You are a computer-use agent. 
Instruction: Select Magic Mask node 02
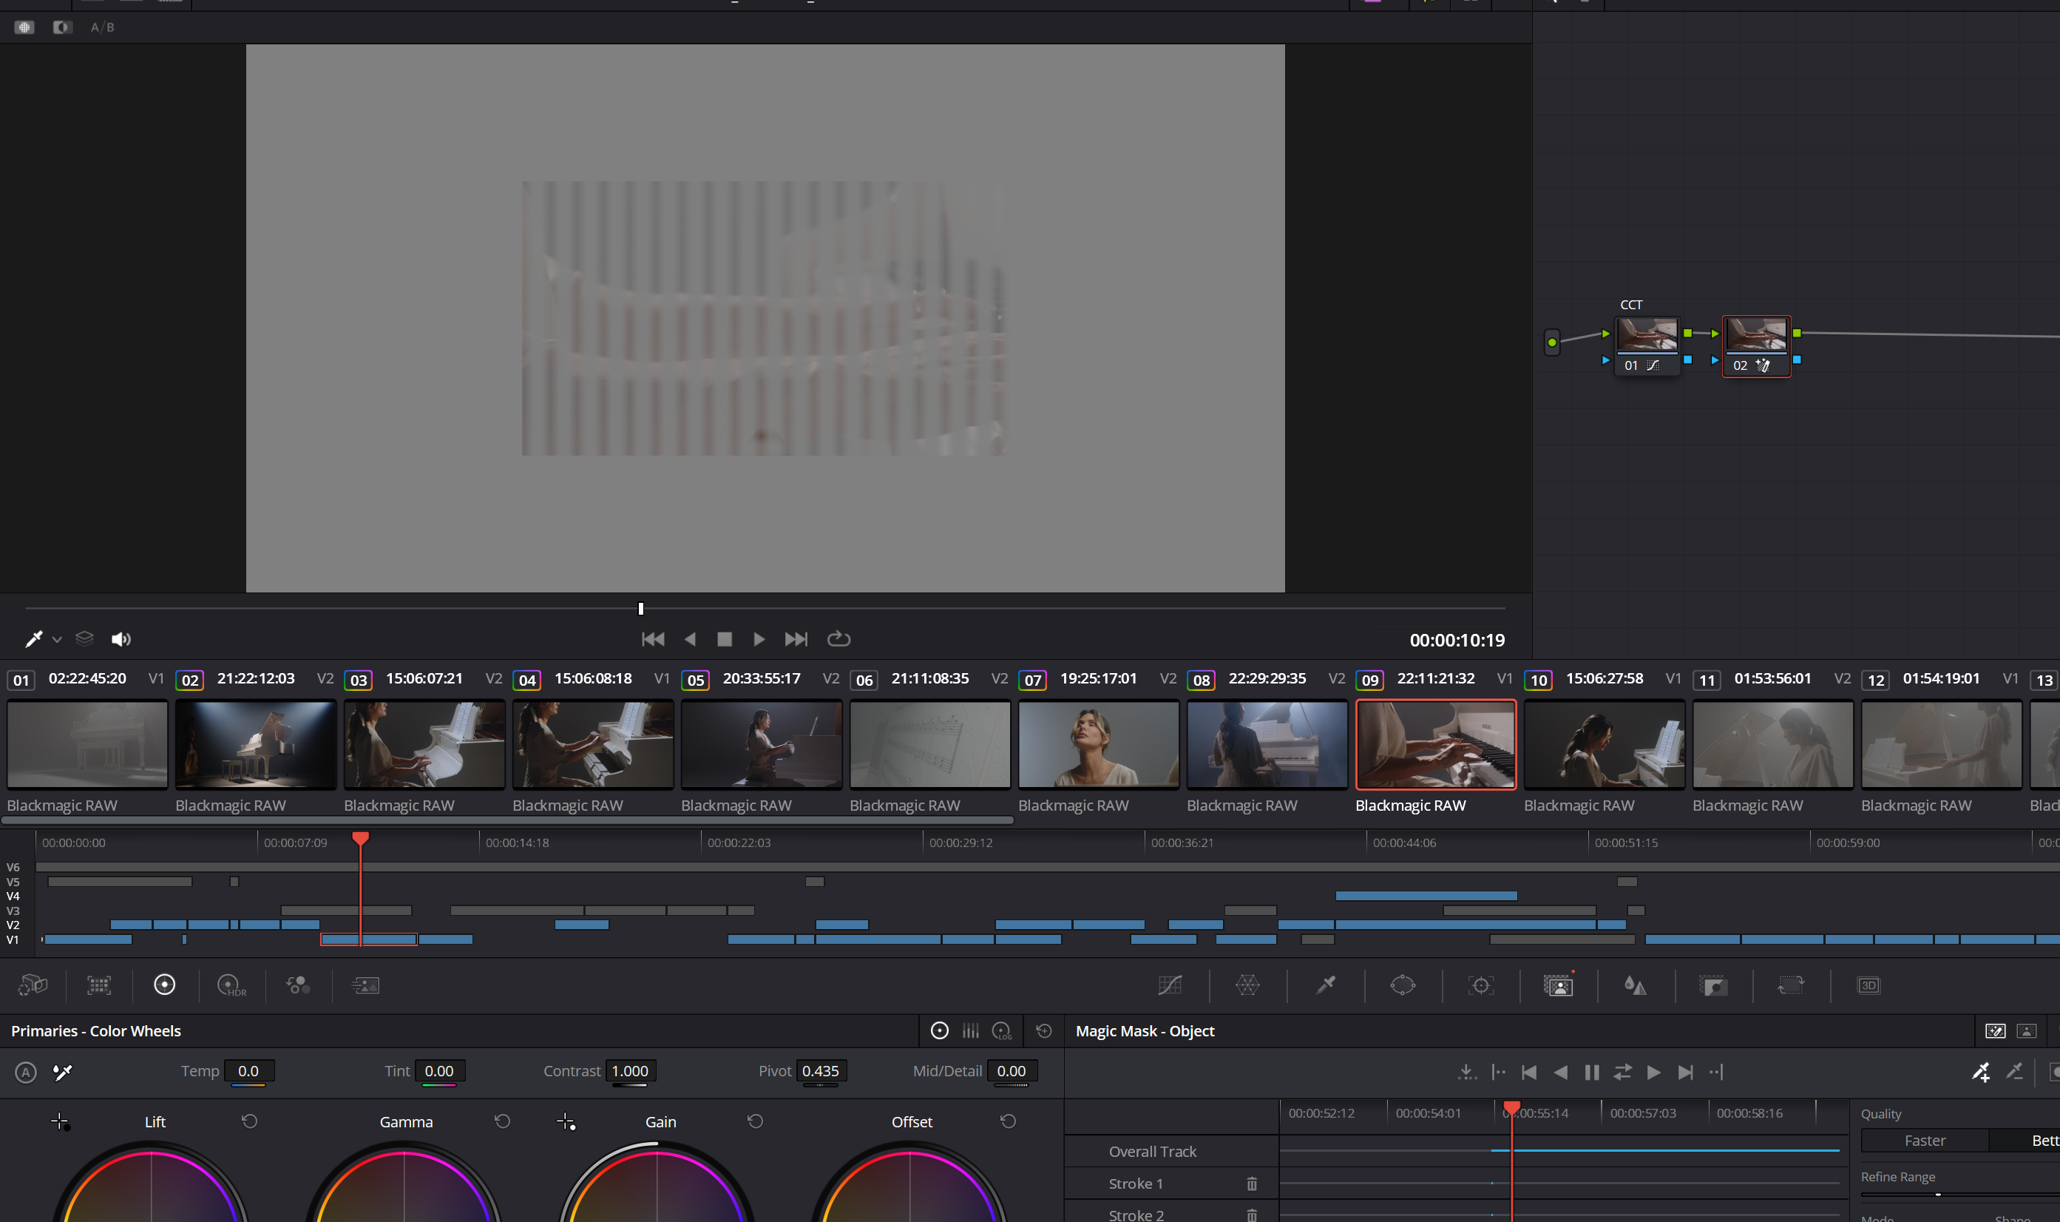[x=1757, y=346]
